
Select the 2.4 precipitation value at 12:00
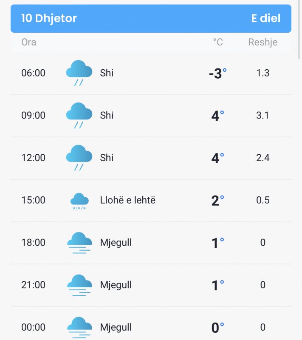(x=263, y=158)
